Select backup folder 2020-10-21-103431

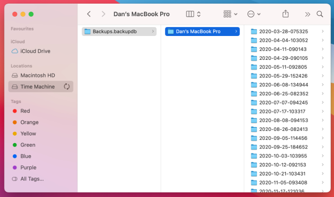coord(288,174)
